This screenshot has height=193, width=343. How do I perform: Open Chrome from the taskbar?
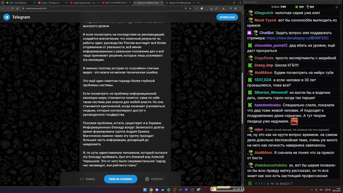click(151, 190)
